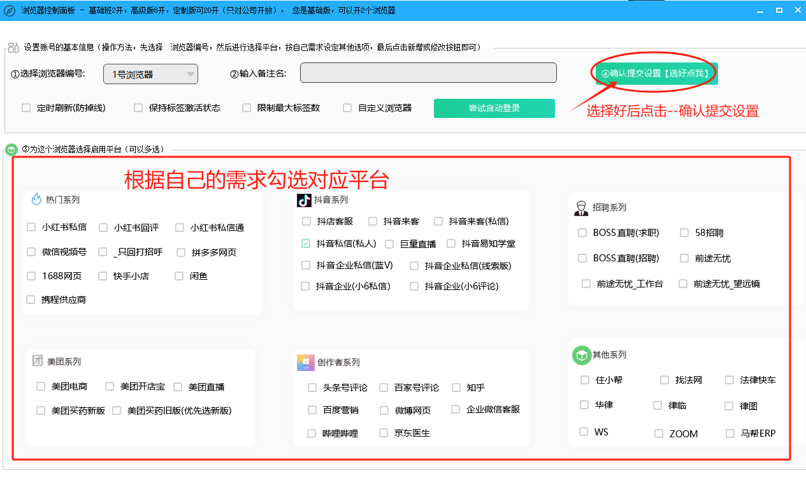
Task: Click the TikTok icon next to 抖音系列
Action: (x=304, y=200)
